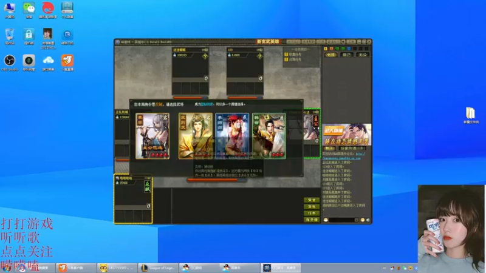The height and width of the screenshot is (273, 486).
Task: Open the white cloud desktop icon
Action: pos(48,63)
